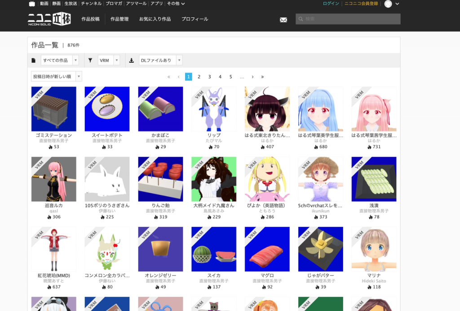Open the 投稿日時が新しい順 sort dropdown
The image size is (460, 311).
point(56,77)
